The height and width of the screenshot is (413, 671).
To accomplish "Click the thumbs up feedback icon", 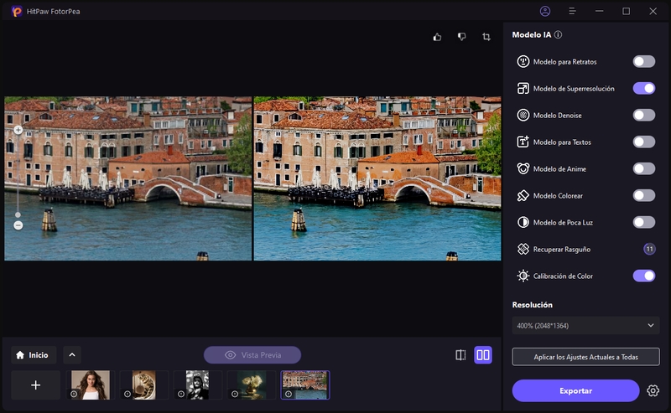I will click(437, 37).
